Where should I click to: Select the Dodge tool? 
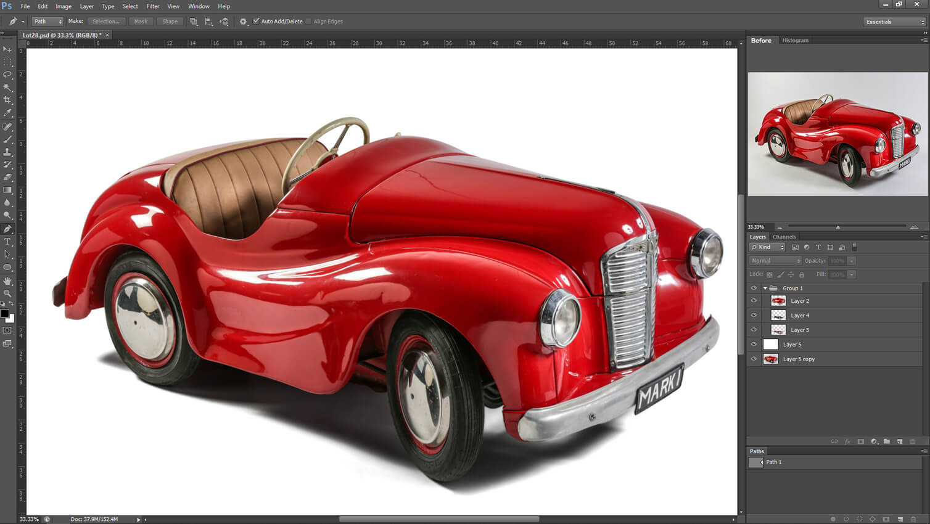click(x=7, y=216)
